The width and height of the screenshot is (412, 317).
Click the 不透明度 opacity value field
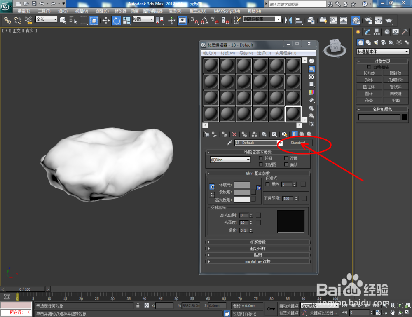tap(288, 198)
